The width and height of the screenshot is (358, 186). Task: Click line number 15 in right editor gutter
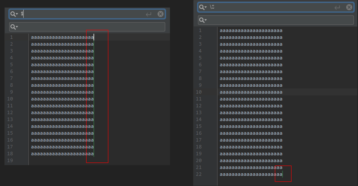(199, 126)
